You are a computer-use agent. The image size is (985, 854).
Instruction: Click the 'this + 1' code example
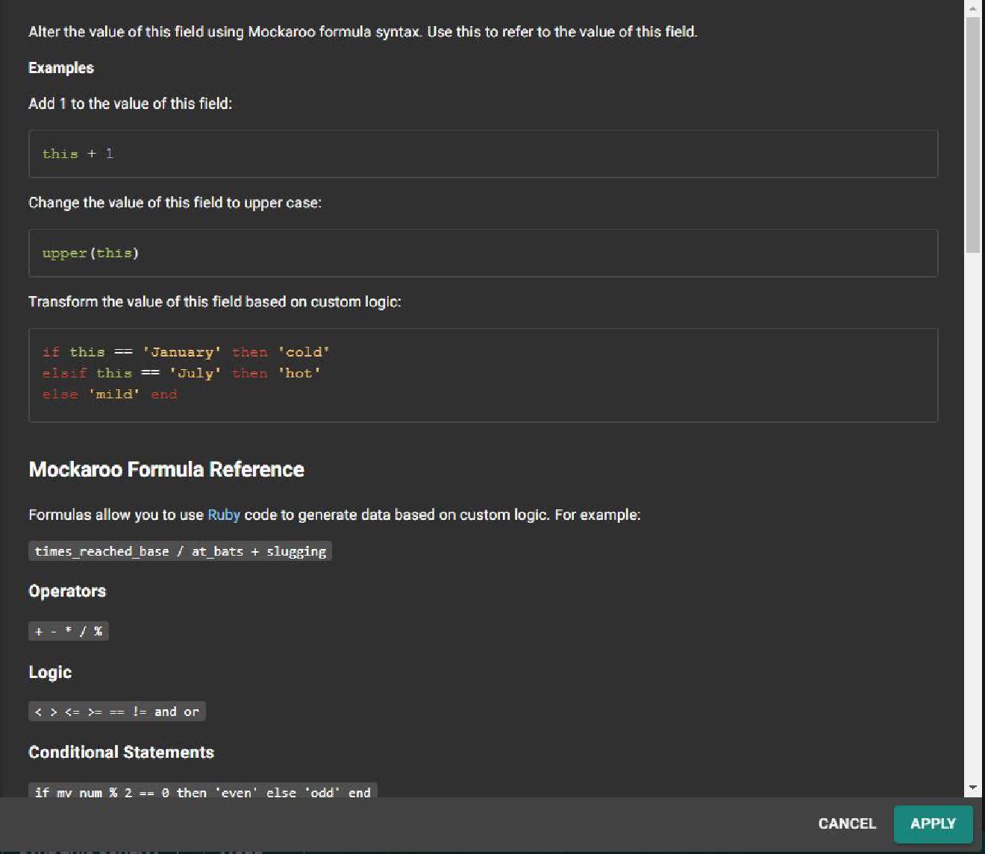coord(78,154)
